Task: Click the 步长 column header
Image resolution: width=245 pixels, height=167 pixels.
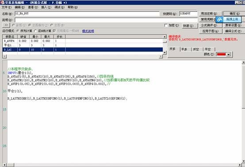Action: (x=60, y=37)
